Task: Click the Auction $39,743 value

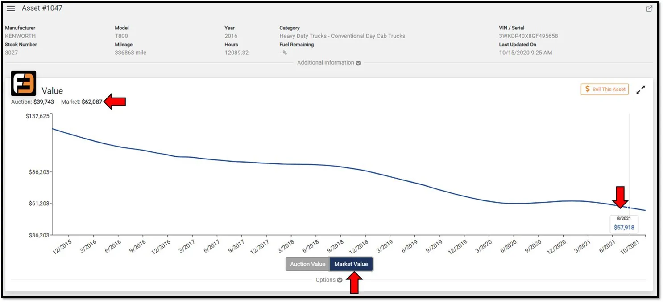Action: (x=44, y=102)
